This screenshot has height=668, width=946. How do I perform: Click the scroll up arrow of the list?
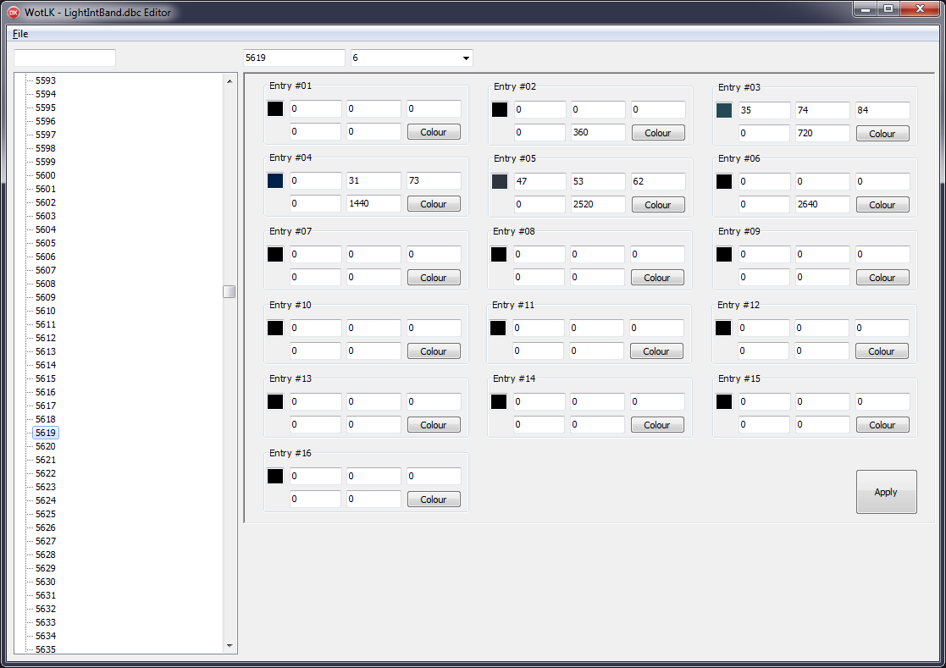pyautogui.click(x=229, y=81)
